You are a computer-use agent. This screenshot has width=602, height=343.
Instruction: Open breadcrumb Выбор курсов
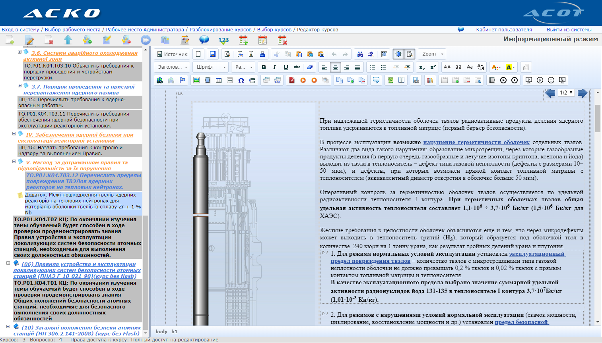[x=274, y=30]
